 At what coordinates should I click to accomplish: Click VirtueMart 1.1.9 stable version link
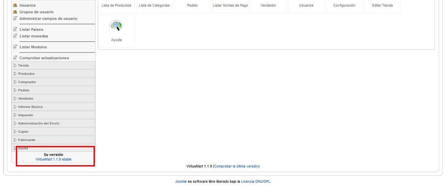(x=54, y=159)
